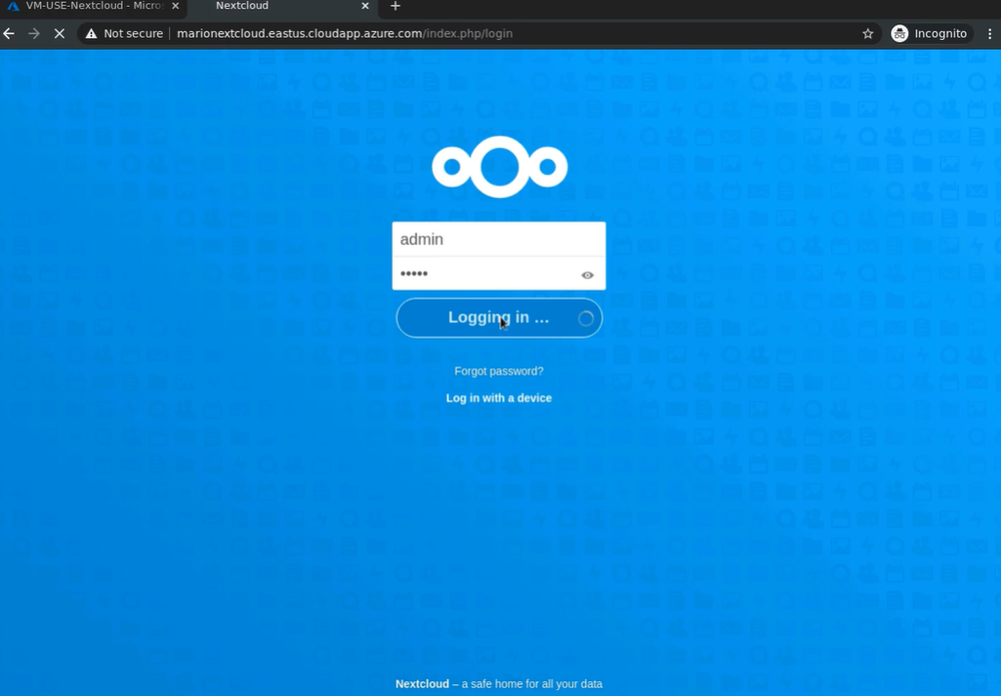
Task: Open the Incognito profile indicator
Action: (930, 33)
